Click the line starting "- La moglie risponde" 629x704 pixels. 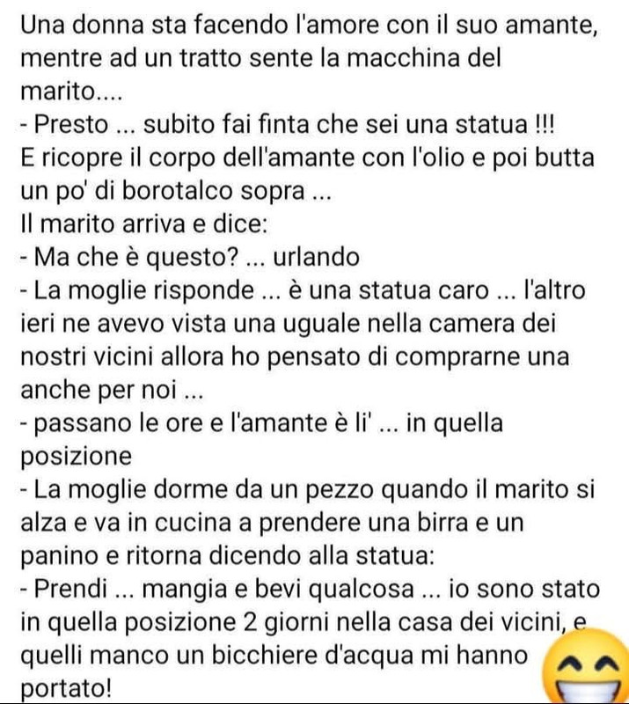pyautogui.click(x=303, y=290)
